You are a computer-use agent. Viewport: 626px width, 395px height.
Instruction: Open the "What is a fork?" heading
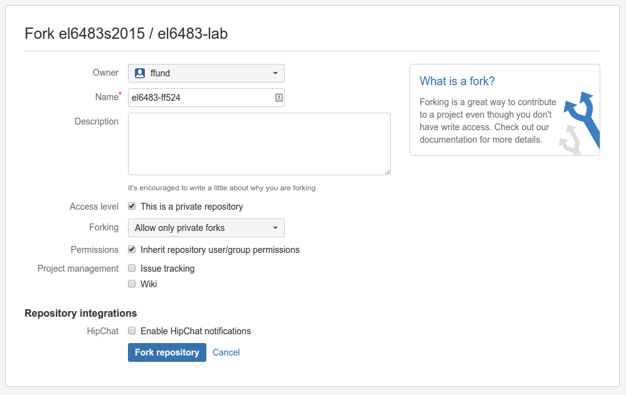pos(457,81)
